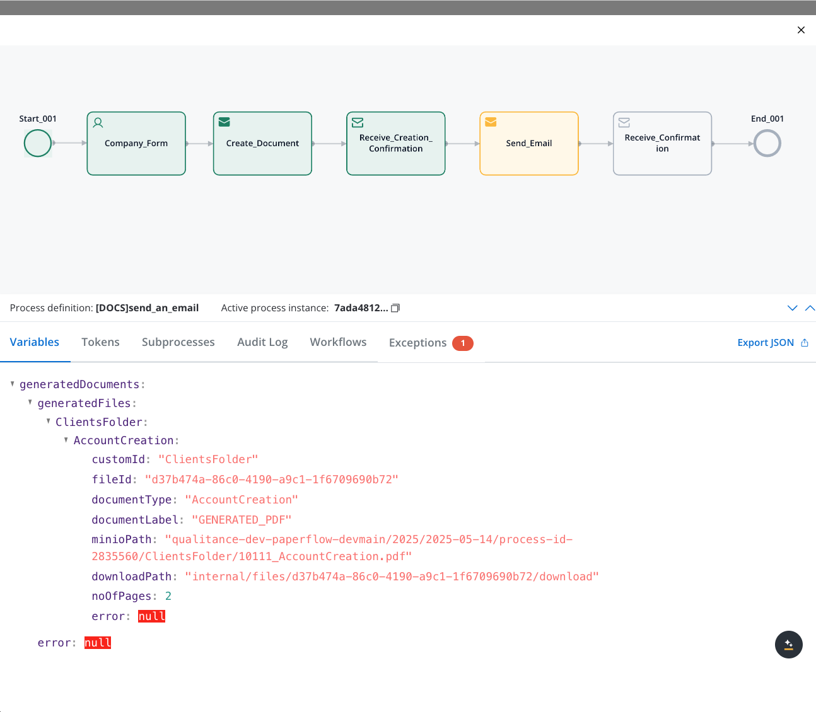Image resolution: width=816 pixels, height=712 pixels.
Task: Select the Receive_Confirmation task node
Action: (x=662, y=144)
